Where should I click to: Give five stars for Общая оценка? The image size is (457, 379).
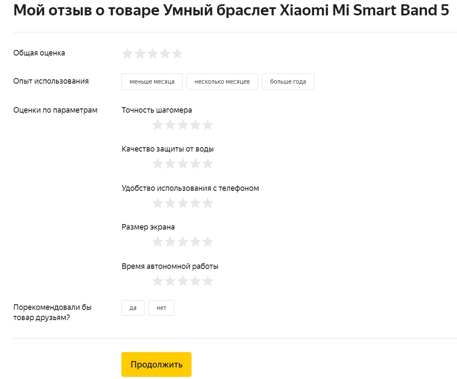pyautogui.click(x=177, y=53)
